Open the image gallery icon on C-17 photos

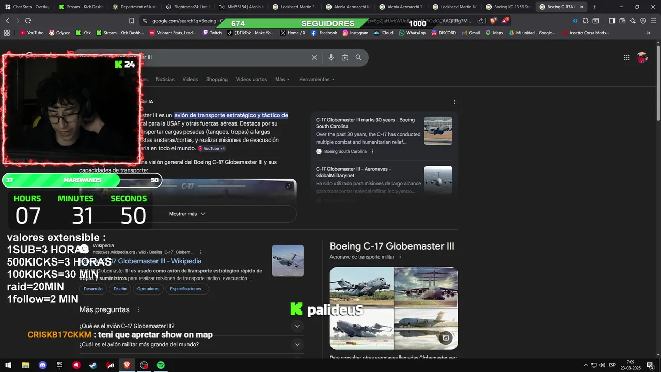(445, 338)
